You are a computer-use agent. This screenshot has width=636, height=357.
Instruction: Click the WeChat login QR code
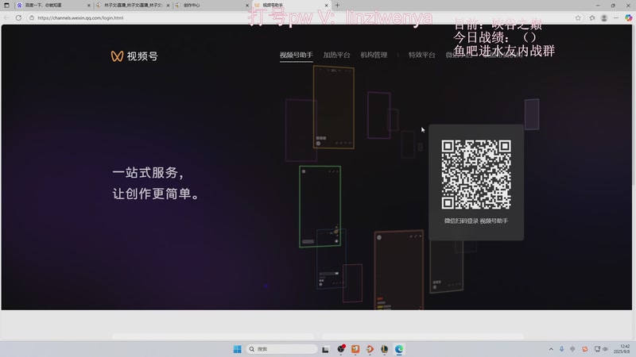tap(476, 175)
